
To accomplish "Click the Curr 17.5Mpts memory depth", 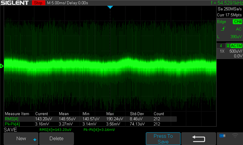I will (x=229, y=15).
